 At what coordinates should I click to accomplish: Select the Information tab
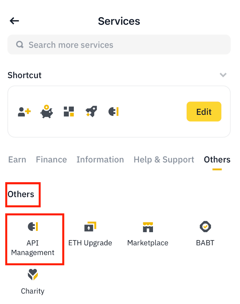[x=100, y=160]
